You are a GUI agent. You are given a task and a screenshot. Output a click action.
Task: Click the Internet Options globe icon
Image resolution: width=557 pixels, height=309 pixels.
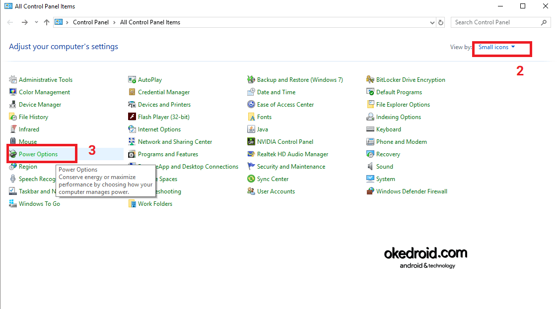pos(132,129)
